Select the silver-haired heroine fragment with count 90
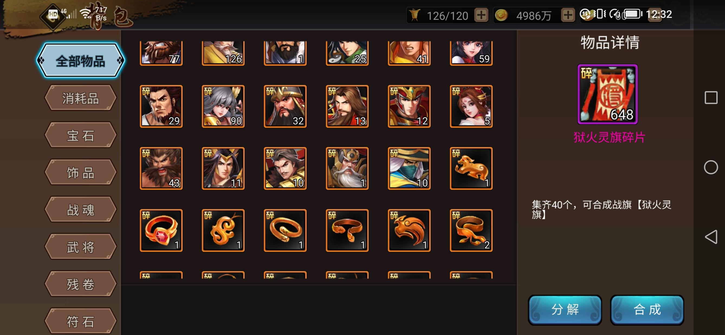725x335 pixels. point(223,107)
